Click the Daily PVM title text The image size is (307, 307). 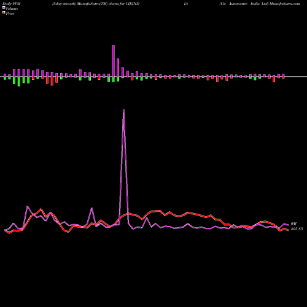coord(12,4)
